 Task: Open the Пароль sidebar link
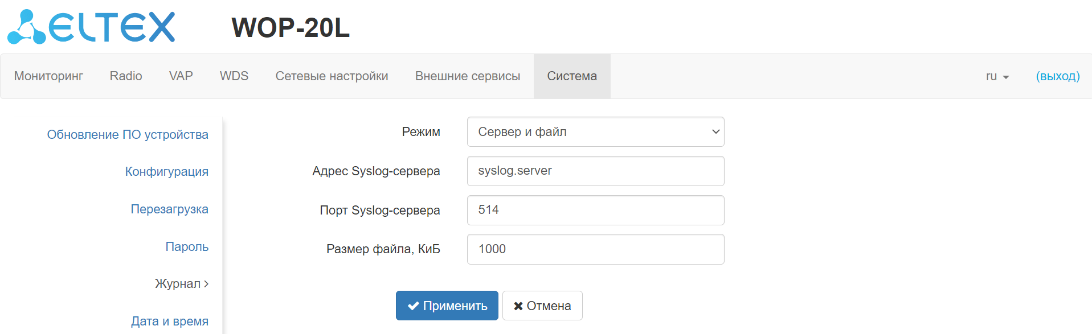point(187,247)
